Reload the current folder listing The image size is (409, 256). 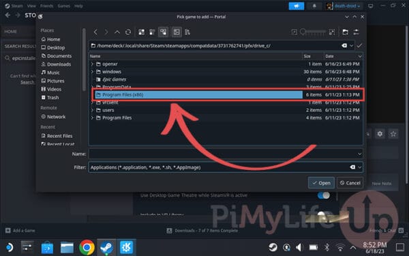pyautogui.click(x=128, y=32)
